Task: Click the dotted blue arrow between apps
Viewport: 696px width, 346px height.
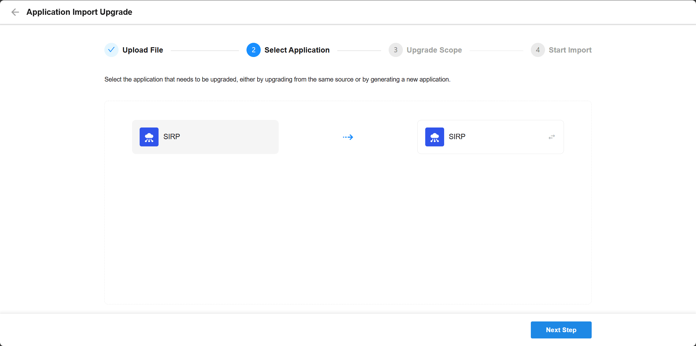Action: point(348,137)
